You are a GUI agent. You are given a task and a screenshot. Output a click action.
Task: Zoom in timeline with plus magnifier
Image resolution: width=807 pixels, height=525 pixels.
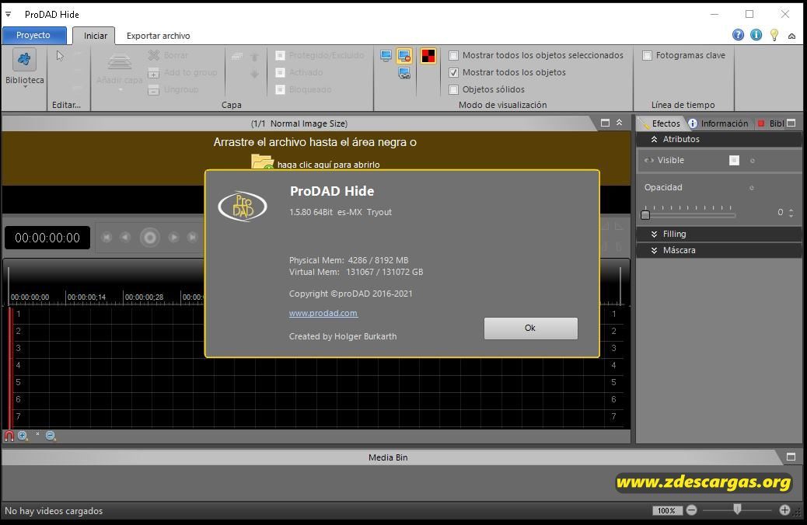(23, 436)
